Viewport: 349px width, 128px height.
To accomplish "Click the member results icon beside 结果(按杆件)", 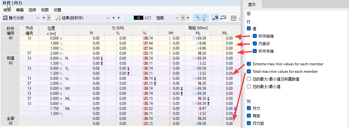I will 59,18.
